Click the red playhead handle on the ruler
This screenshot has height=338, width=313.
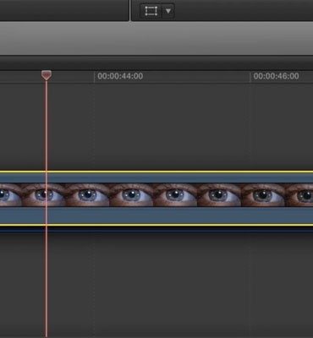47,75
